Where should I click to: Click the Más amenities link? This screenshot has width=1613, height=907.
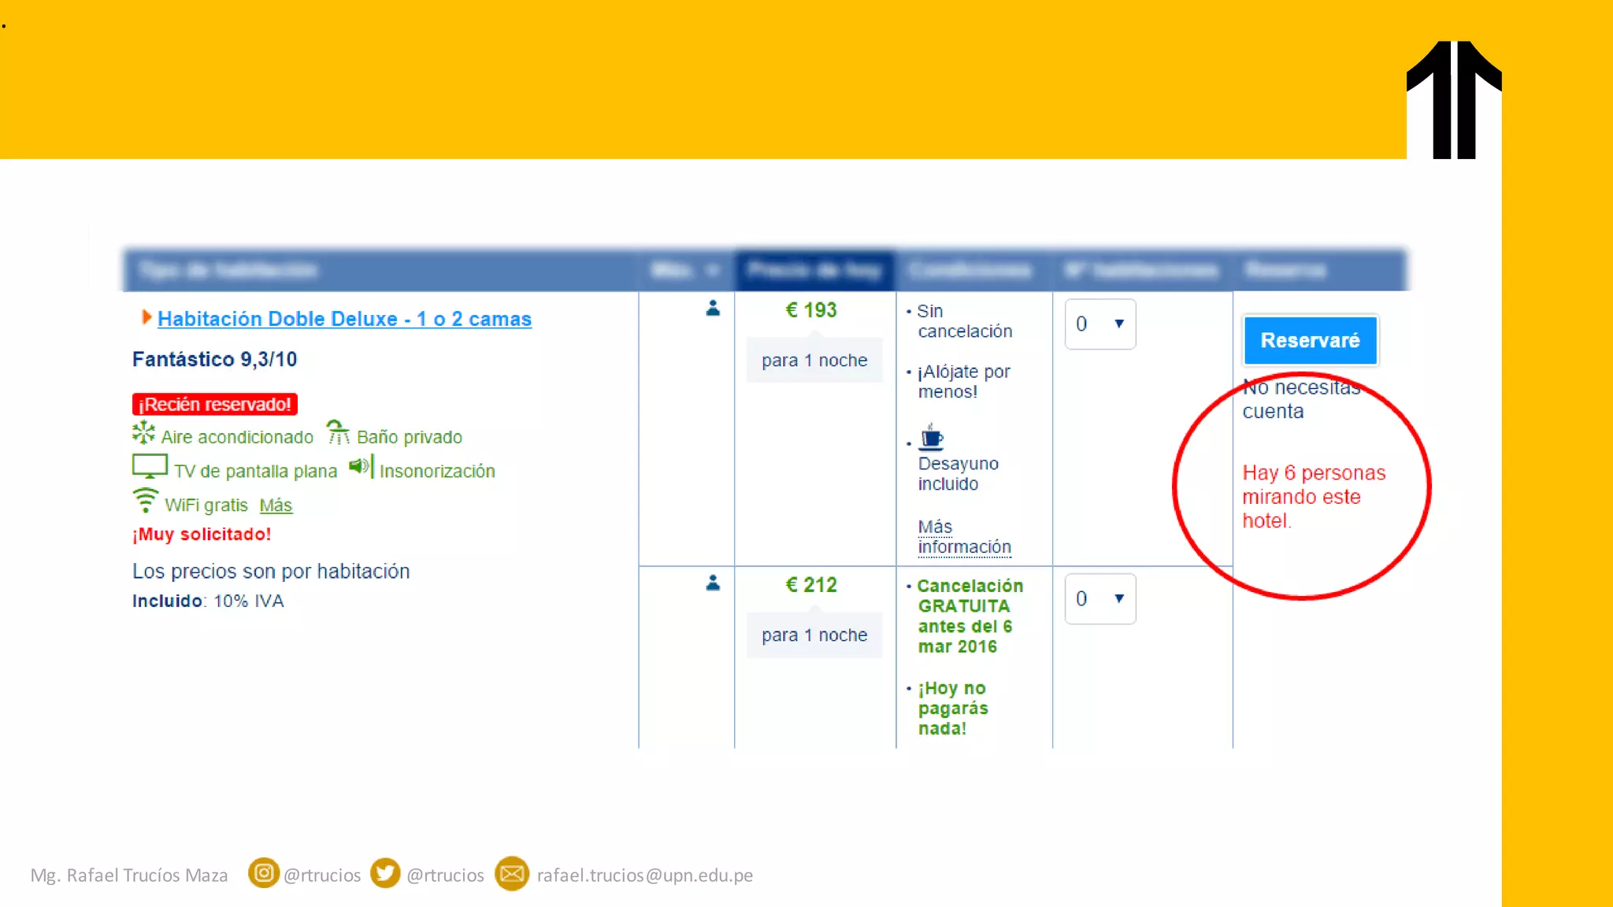(276, 505)
